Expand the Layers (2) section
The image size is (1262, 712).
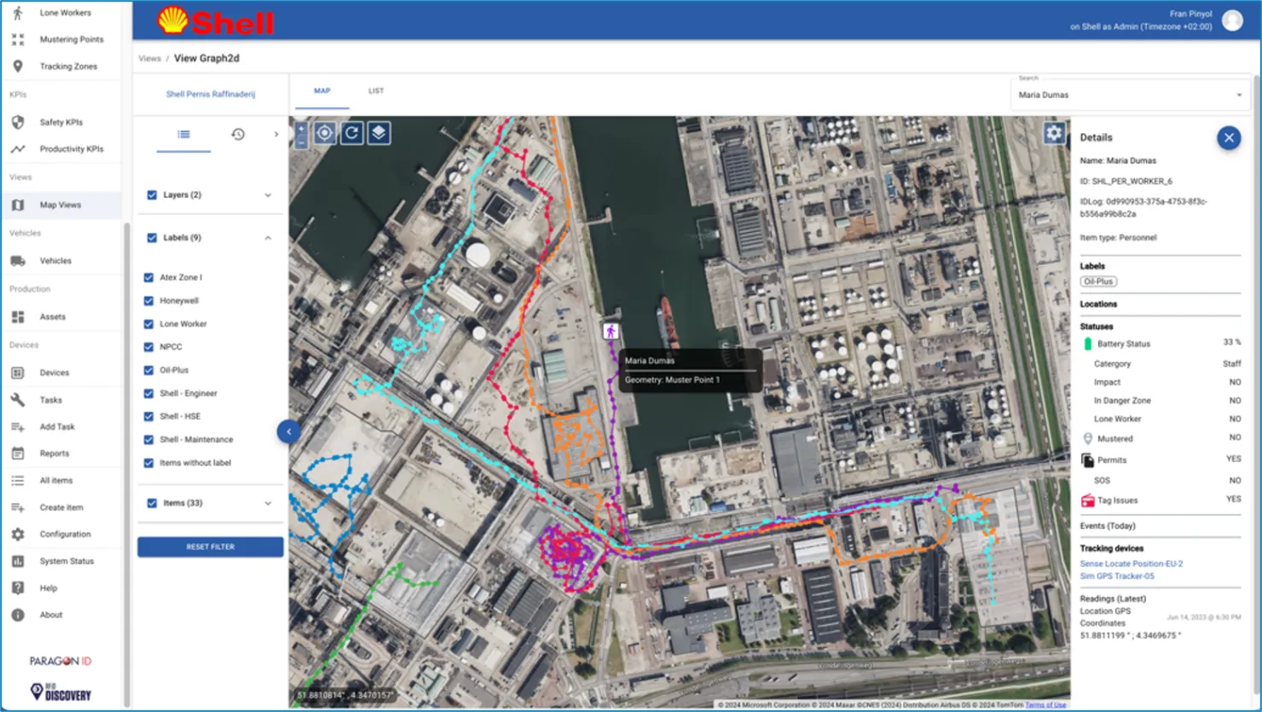[267, 194]
